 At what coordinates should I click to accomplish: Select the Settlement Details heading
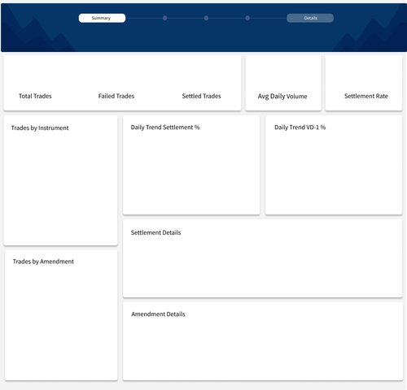tap(155, 232)
